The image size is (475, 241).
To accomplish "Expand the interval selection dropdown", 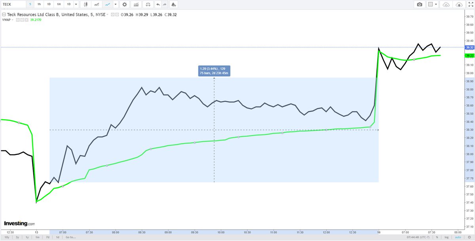I will tap(76, 5).
